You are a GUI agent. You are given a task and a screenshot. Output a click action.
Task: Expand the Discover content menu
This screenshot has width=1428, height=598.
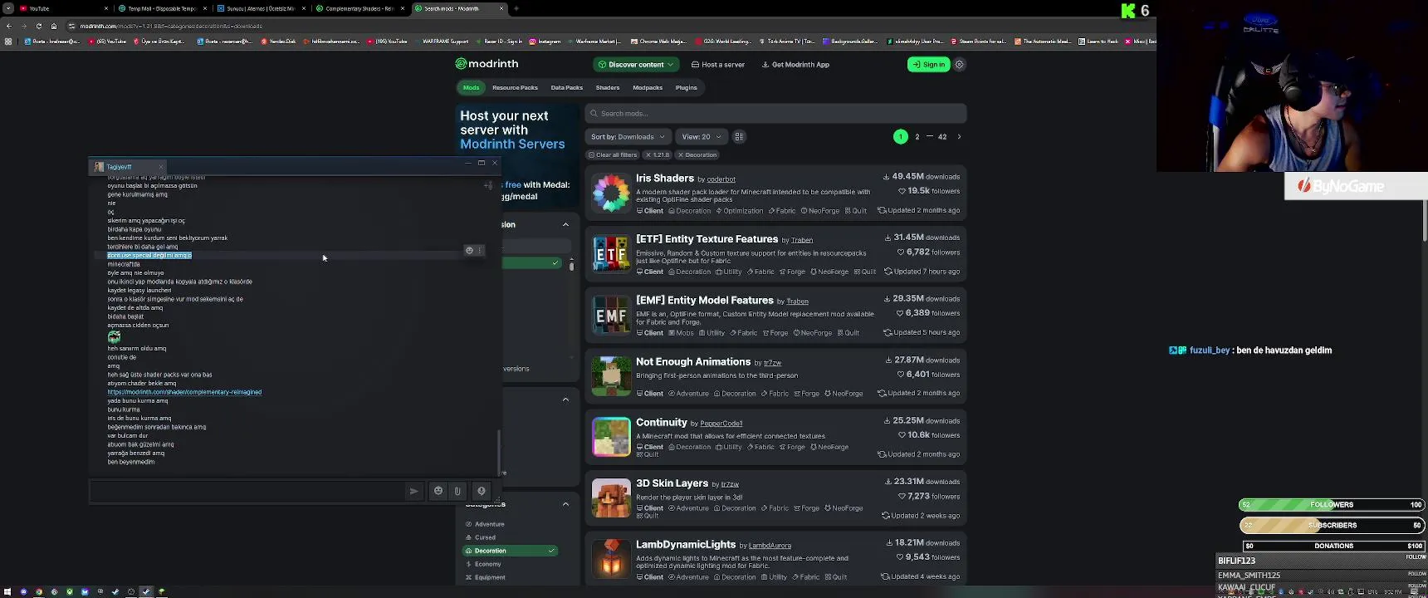[x=636, y=64]
